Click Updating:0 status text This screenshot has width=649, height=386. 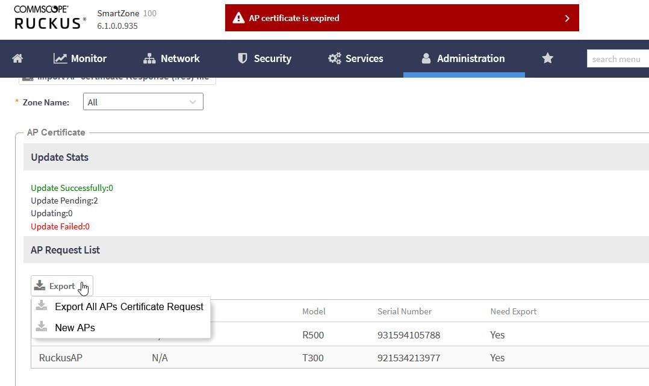[x=52, y=213]
